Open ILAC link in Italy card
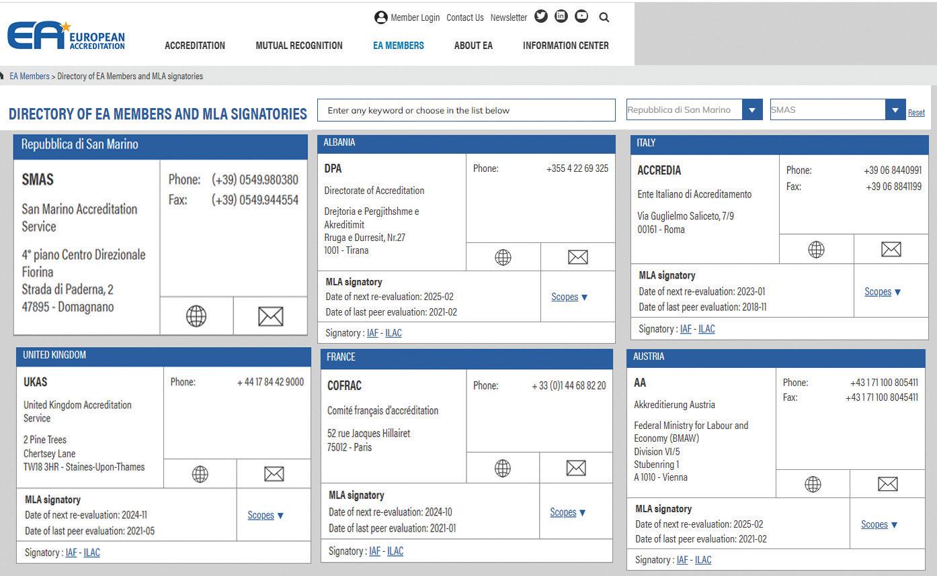937x576 pixels. pos(706,329)
